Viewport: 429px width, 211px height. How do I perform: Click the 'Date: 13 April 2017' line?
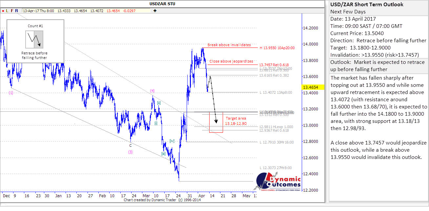(x=353, y=19)
